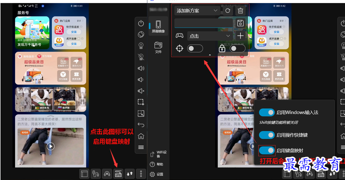The height and width of the screenshot is (180, 345).
Task: Go back with the back arrow icon in the left toolbar
Action: [141, 125]
